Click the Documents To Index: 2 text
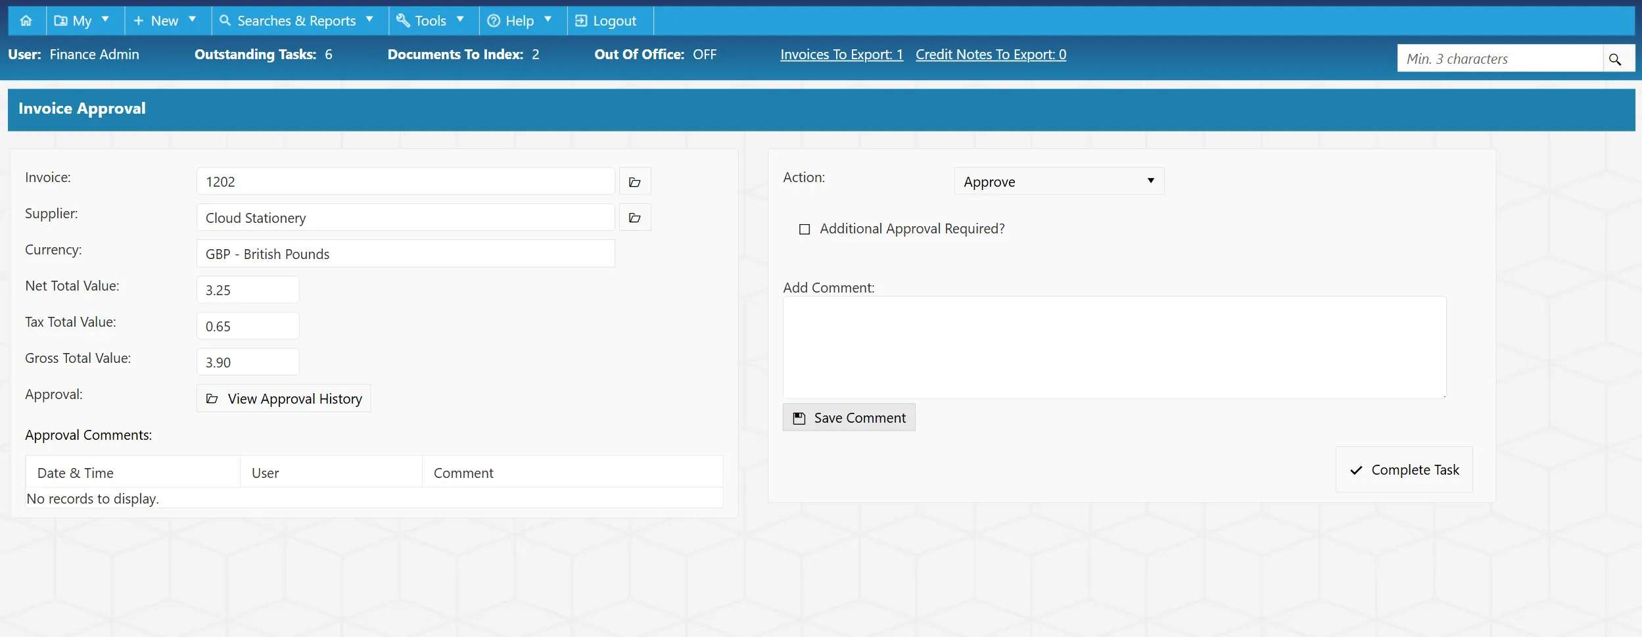Viewport: 1642px width, 637px height. tap(463, 55)
